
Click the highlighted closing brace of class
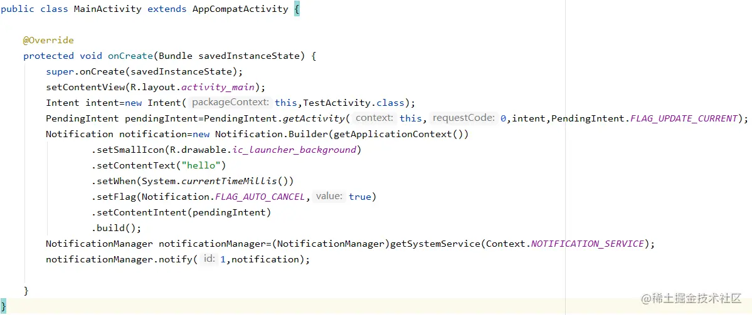(4, 306)
